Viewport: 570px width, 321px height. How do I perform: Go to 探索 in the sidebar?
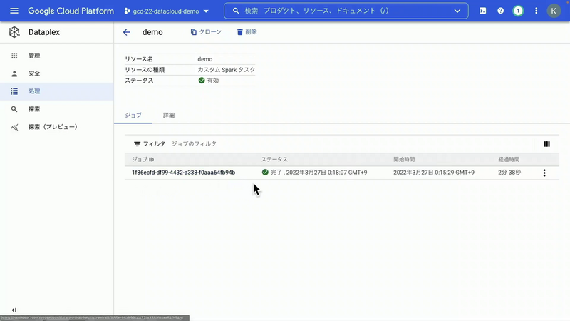pyautogui.click(x=57, y=109)
